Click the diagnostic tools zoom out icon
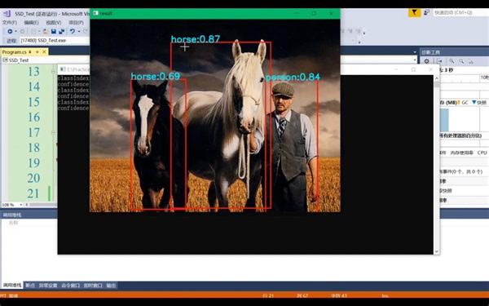Screen dimensions: 489x306 click(x=461, y=61)
